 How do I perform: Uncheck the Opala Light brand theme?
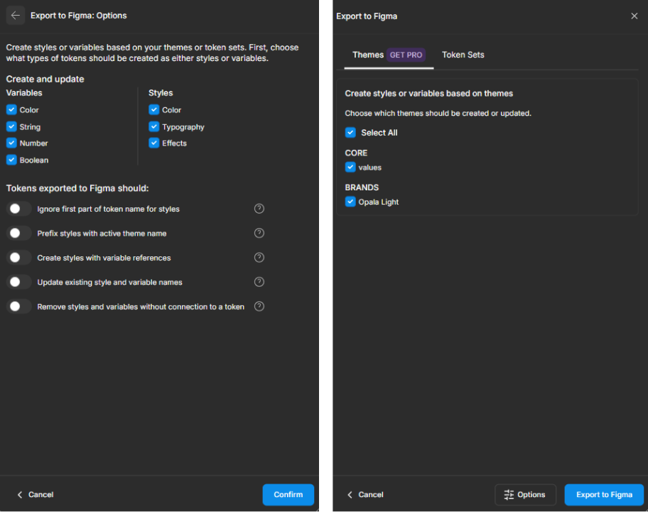350,202
